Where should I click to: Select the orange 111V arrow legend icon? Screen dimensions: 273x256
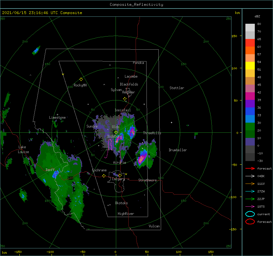coord(250,184)
